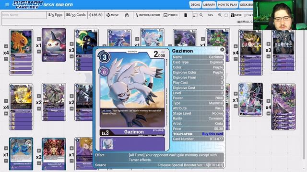Add a copy of the Grave Memory Boost card
The image size is (307, 172).
[x=6, y=148]
